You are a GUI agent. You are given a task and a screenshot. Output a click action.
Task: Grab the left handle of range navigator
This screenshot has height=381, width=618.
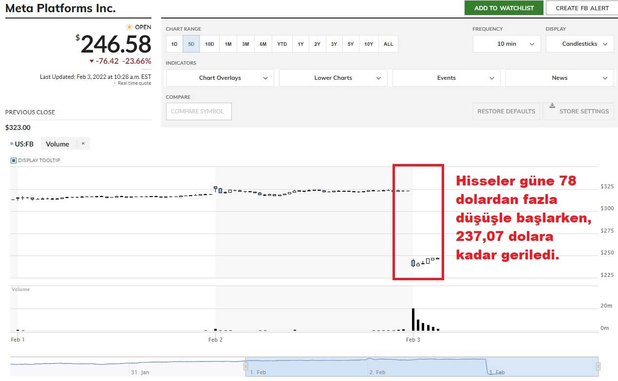pyautogui.click(x=246, y=366)
